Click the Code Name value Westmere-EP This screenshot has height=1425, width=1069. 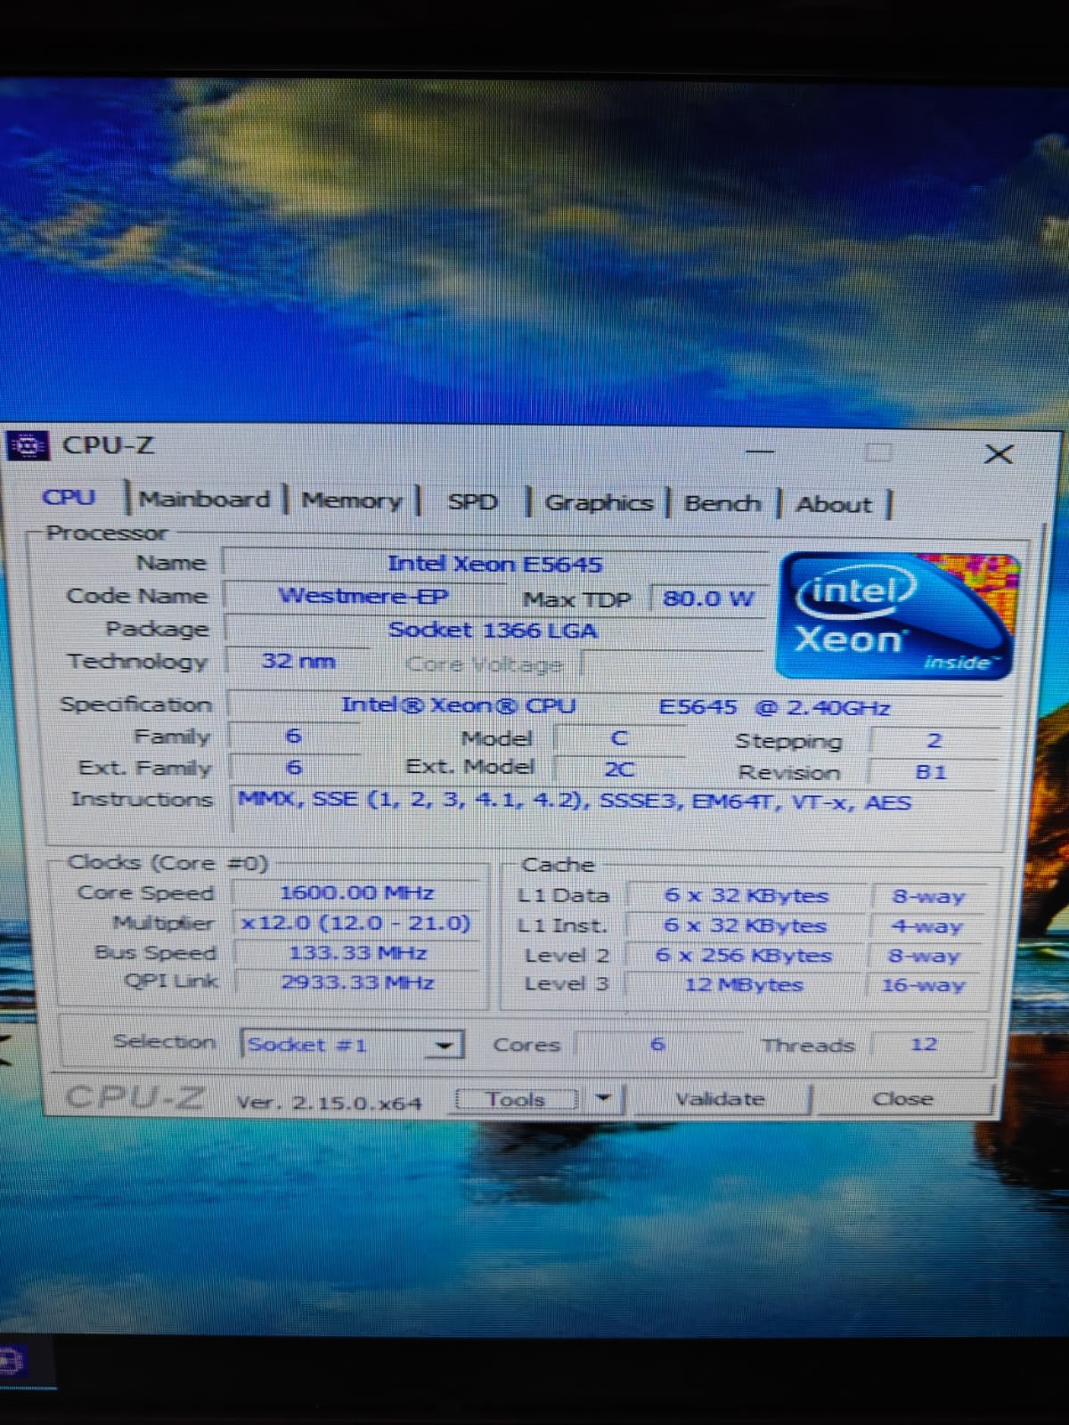[363, 596]
